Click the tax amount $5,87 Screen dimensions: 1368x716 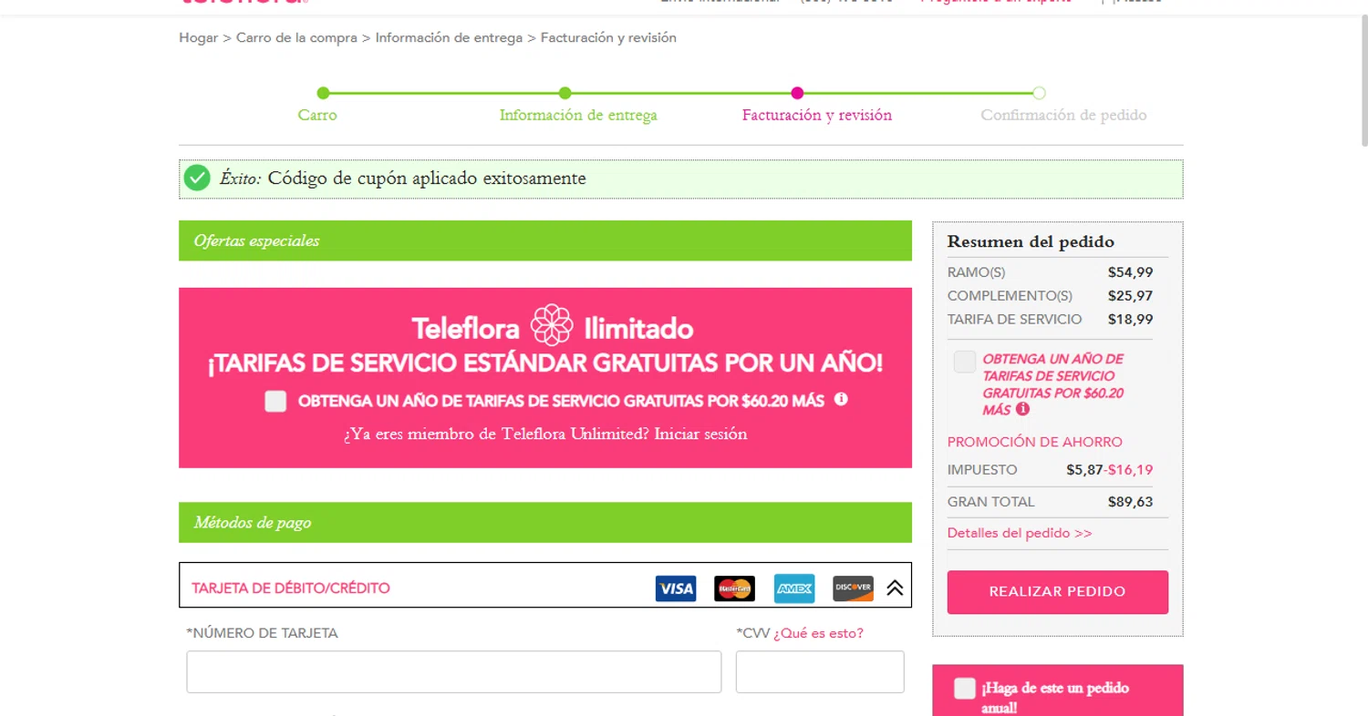[x=1084, y=470]
